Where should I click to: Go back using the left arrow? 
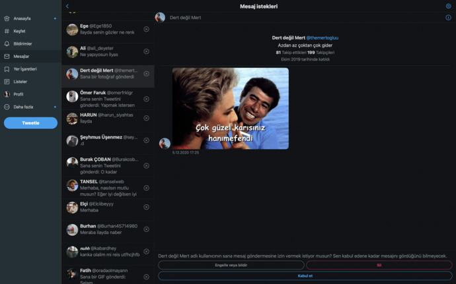pyautogui.click(x=67, y=6)
